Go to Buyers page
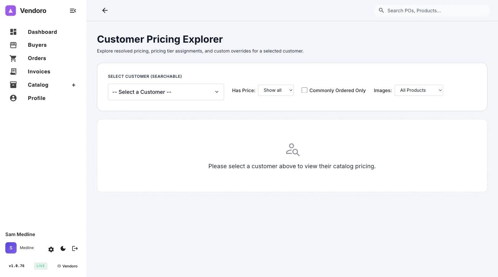 (37, 45)
